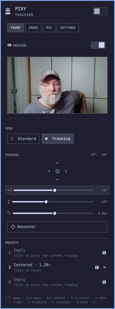115x309 pixels.
Task: Click the horizontal pan arrows icon
Action: 9,190
